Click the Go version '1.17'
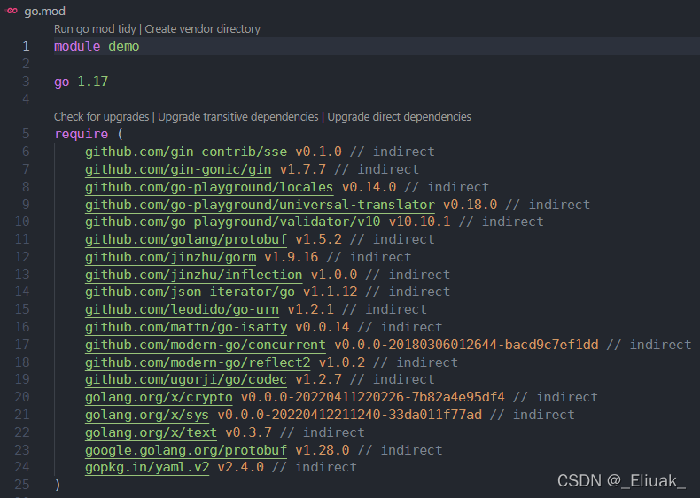 [93, 82]
